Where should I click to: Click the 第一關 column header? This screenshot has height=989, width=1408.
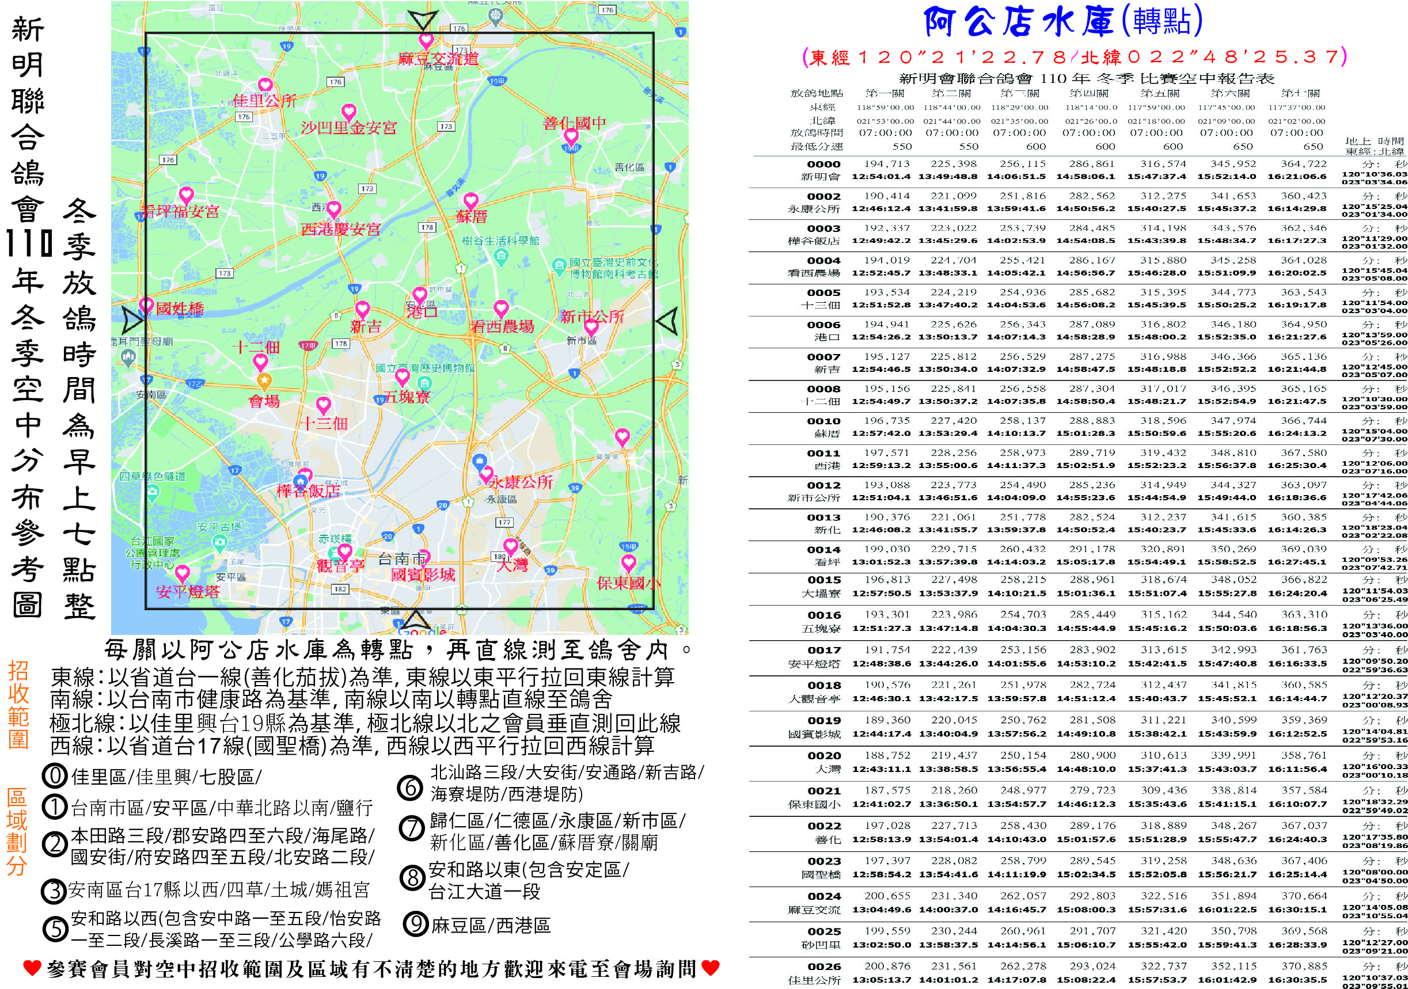pos(885,93)
